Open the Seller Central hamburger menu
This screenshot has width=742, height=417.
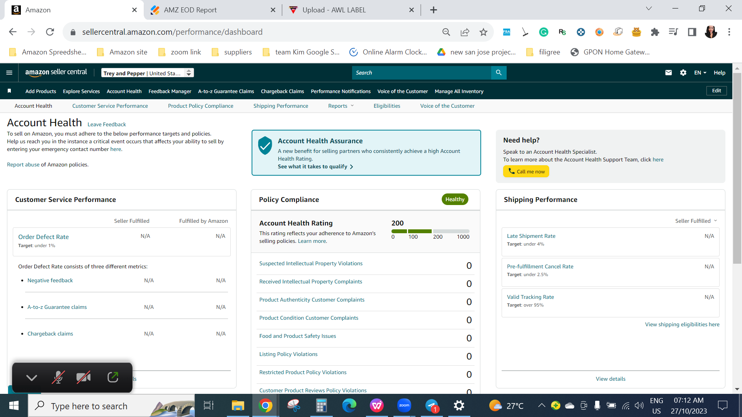click(x=9, y=73)
